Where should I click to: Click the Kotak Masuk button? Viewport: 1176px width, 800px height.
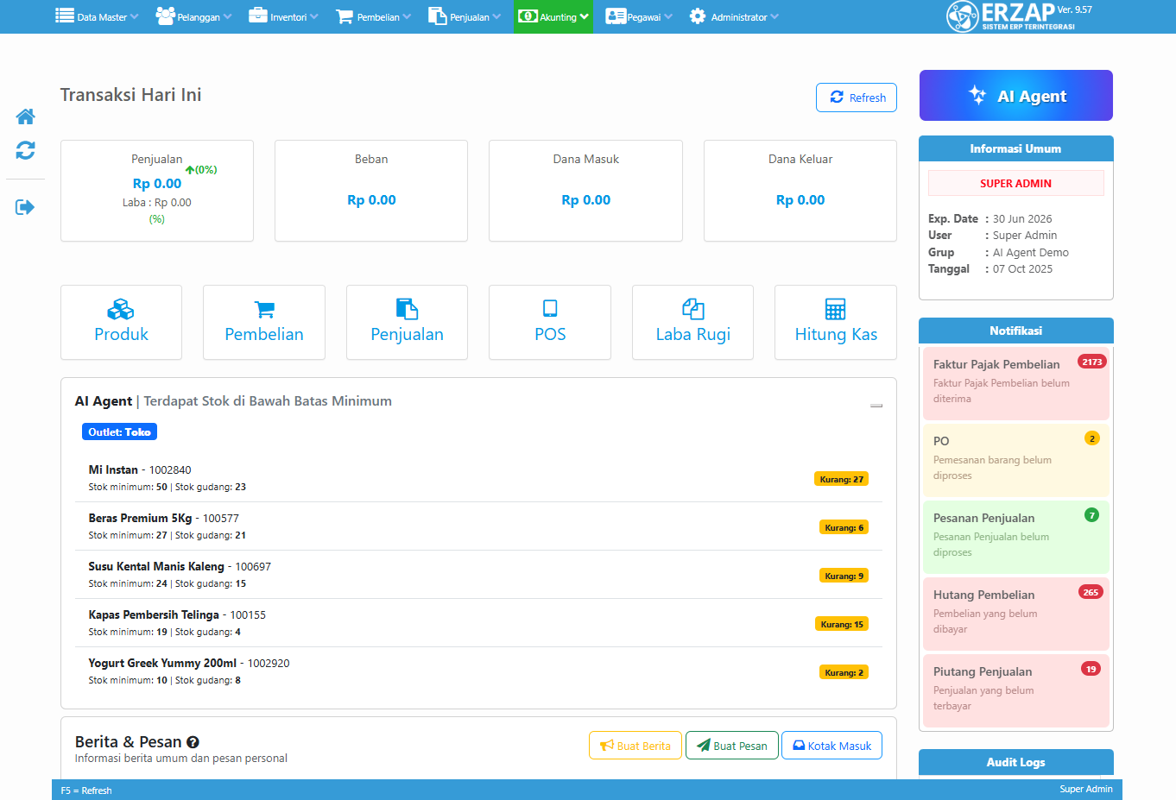coord(831,746)
